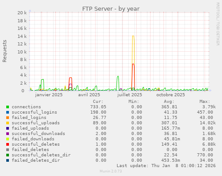Viewport: 222px width, 176px height.
Task: Click the 'juillet 2025' axis label
Action: [x=130, y=95]
